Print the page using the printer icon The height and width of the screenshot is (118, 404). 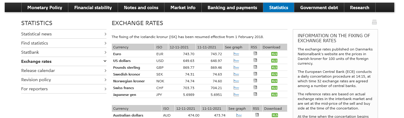pos(374,22)
